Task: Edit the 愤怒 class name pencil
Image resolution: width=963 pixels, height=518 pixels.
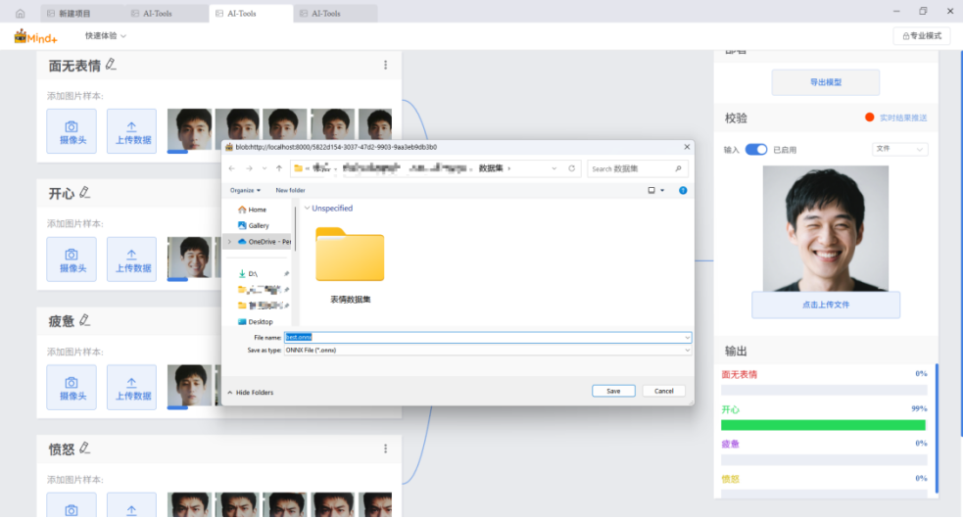Action: click(x=85, y=448)
